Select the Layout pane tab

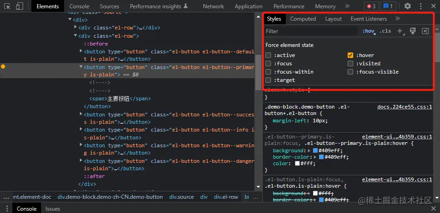tap(333, 19)
